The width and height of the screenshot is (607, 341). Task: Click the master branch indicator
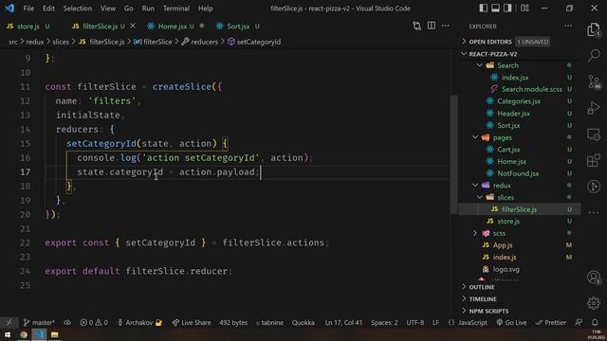pyautogui.click(x=39, y=322)
